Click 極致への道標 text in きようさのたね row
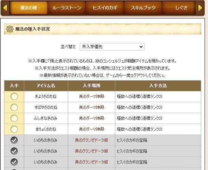 pyautogui.click(x=139, y=96)
